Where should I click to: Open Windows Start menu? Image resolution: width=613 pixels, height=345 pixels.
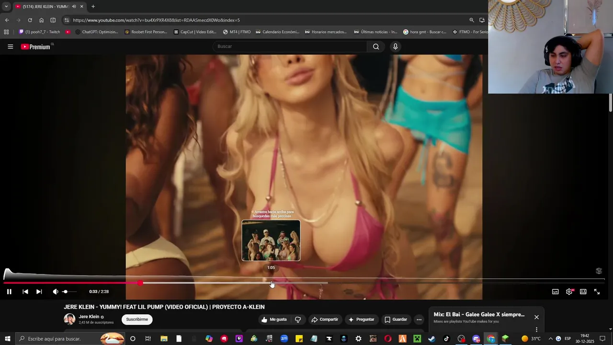[8, 339]
